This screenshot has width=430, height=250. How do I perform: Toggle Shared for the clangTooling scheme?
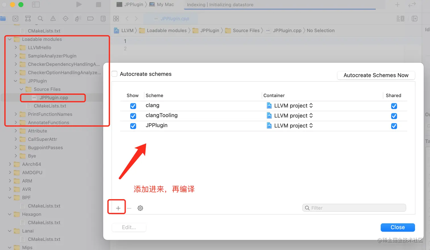[394, 116]
